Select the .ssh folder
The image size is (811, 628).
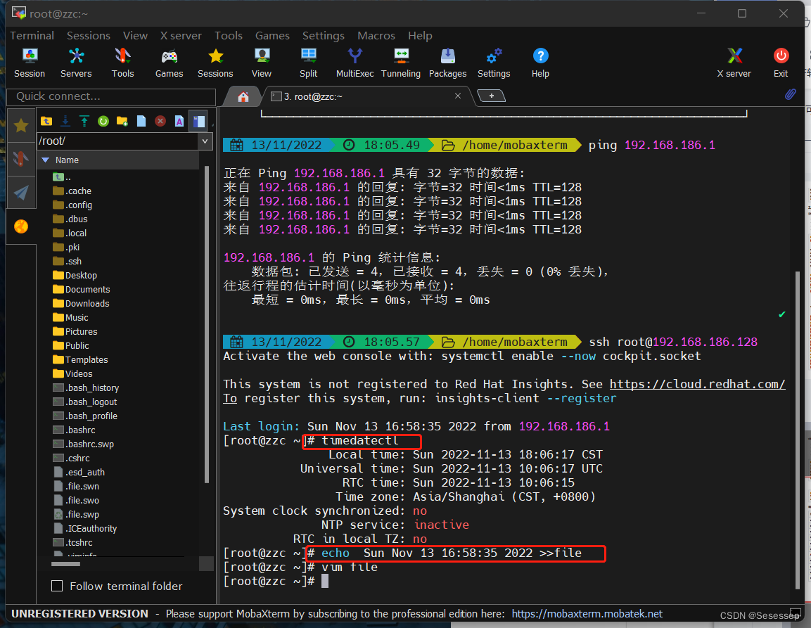pos(68,261)
